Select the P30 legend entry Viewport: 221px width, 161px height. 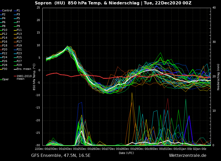pos(5,69)
